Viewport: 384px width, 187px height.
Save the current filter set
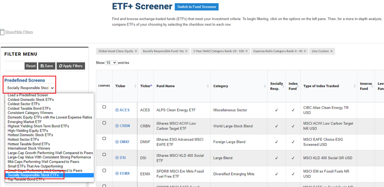point(47,66)
